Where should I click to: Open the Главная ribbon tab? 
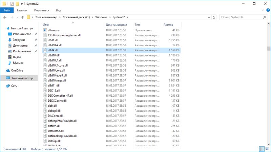[x=22, y=10]
